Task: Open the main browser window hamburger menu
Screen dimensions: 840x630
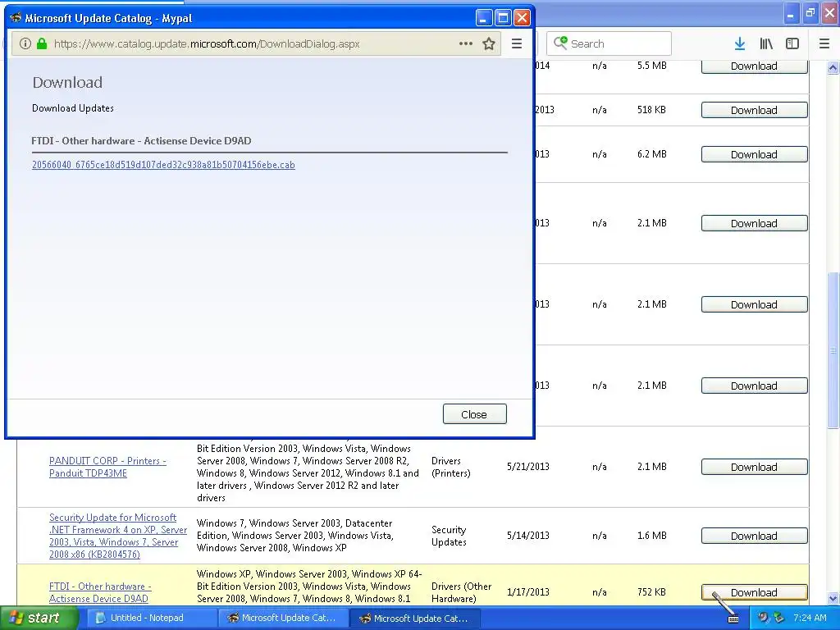Action: [x=824, y=44]
